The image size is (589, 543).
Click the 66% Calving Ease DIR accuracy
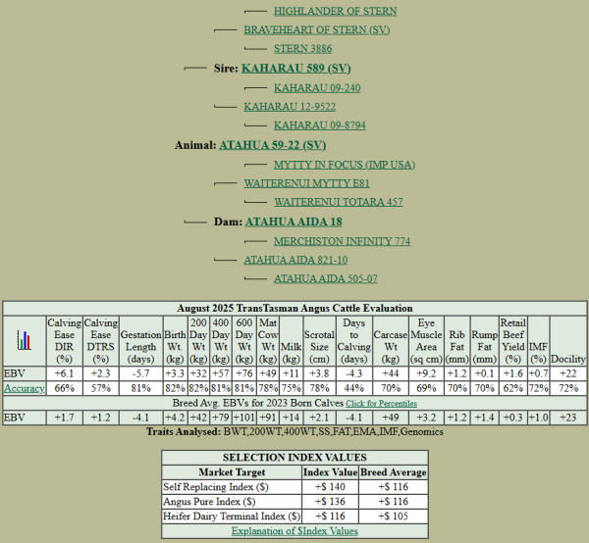tap(64, 388)
